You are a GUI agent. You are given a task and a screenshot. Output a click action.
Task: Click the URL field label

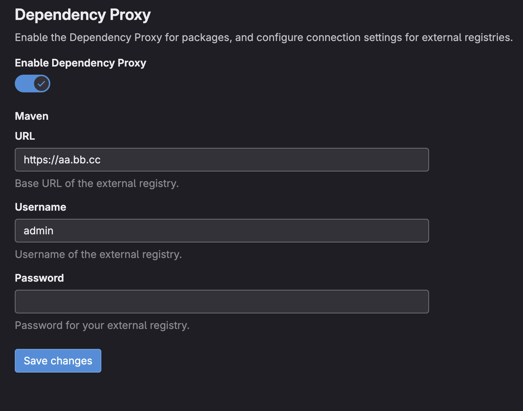[25, 136]
